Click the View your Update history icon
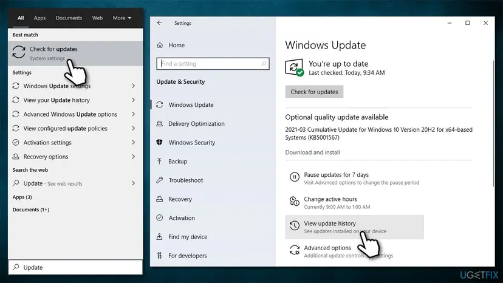The image size is (503, 283). coord(16,100)
